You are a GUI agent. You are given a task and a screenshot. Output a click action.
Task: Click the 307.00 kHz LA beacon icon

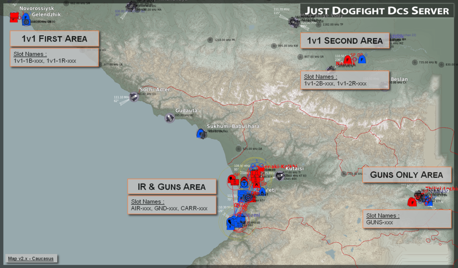(99, 64)
